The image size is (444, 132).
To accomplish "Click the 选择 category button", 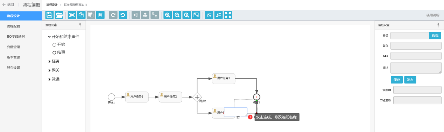I will (x=435, y=36).
